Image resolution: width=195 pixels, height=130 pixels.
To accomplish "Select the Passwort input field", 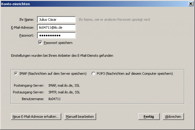I will click(56, 35).
